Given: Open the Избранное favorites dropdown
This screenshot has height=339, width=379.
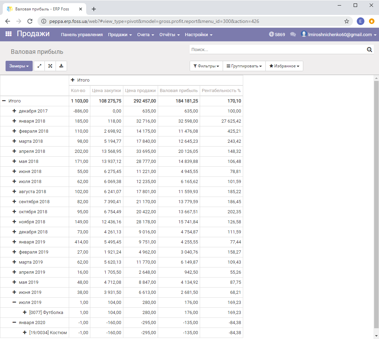Looking at the screenshot, I should (x=284, y=66).
